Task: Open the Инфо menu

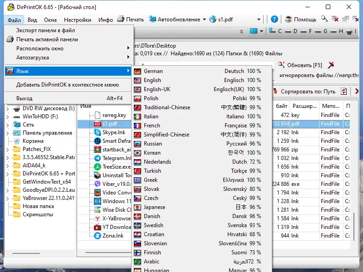Action: point(106,20)
